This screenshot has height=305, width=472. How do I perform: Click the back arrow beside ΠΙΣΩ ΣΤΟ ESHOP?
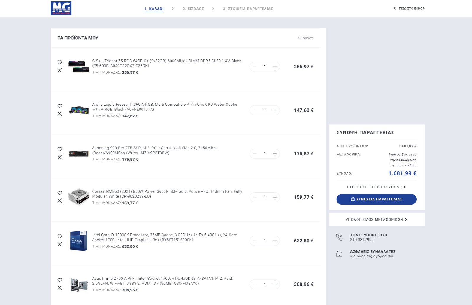pyautogui.click(x=395, y=9)
